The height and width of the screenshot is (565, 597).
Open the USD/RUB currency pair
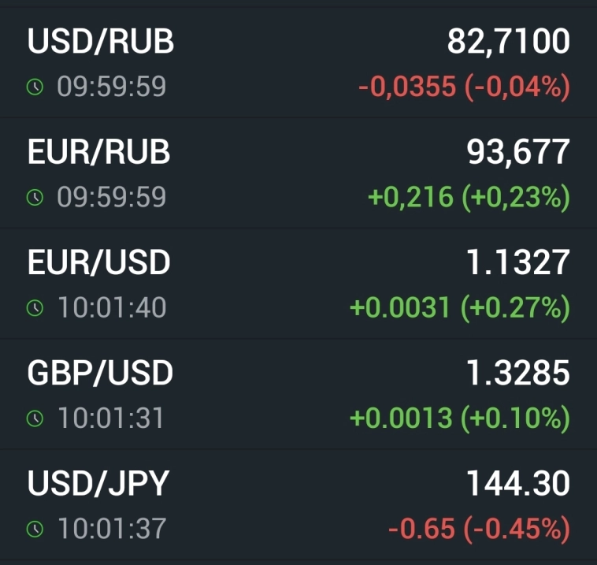101,42
